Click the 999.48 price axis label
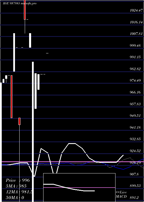The width and height of the screenshot is (144, 202). coord(135,46)
